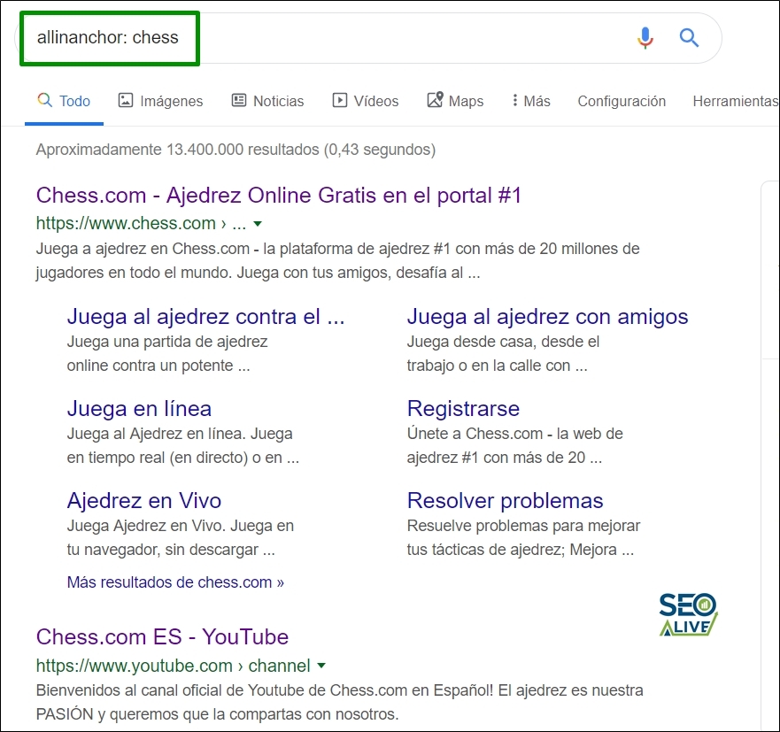The width and height of the screenshot is (780, 732).
Task: Click the blue magnifying glass search icon
Action: [689, 38]
